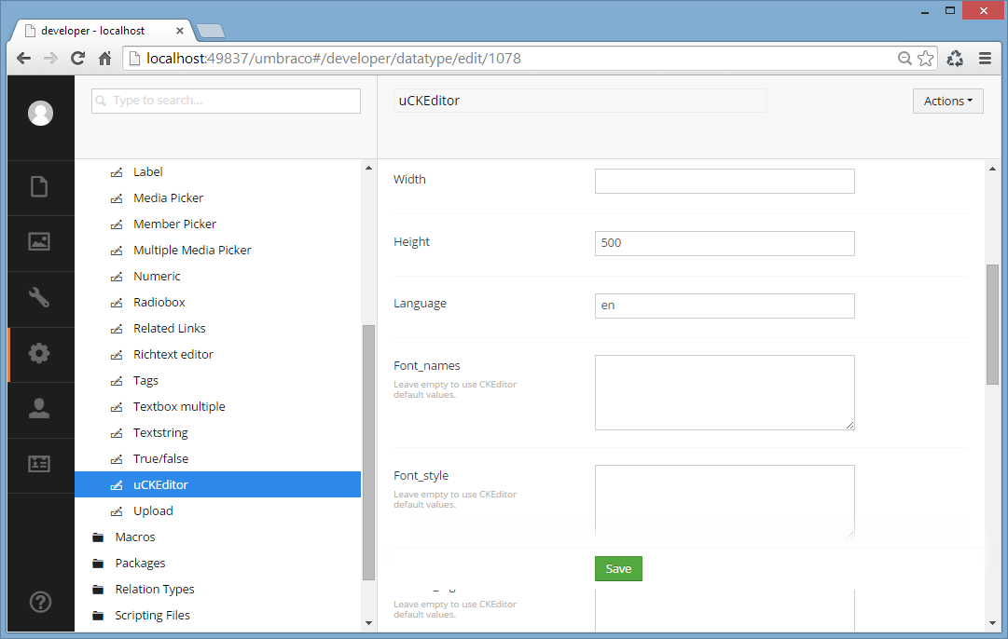Viewport: 1008px width, 639px height.
Task: Click the browser forward arrow
Action: 50,59
